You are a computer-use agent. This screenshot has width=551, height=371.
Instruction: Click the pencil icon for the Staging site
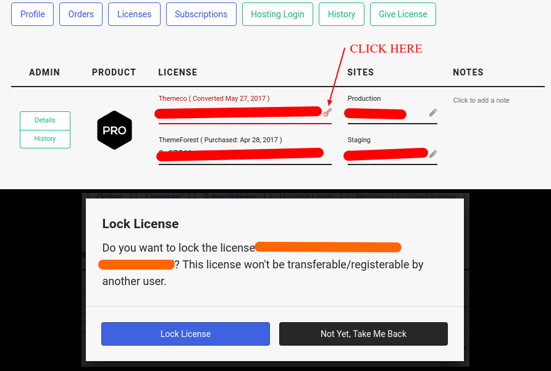coord(433,154)
